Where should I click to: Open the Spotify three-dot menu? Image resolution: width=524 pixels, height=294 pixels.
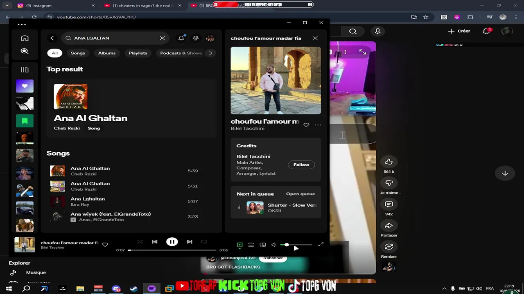pyautogui.click(x=22, y=24)
